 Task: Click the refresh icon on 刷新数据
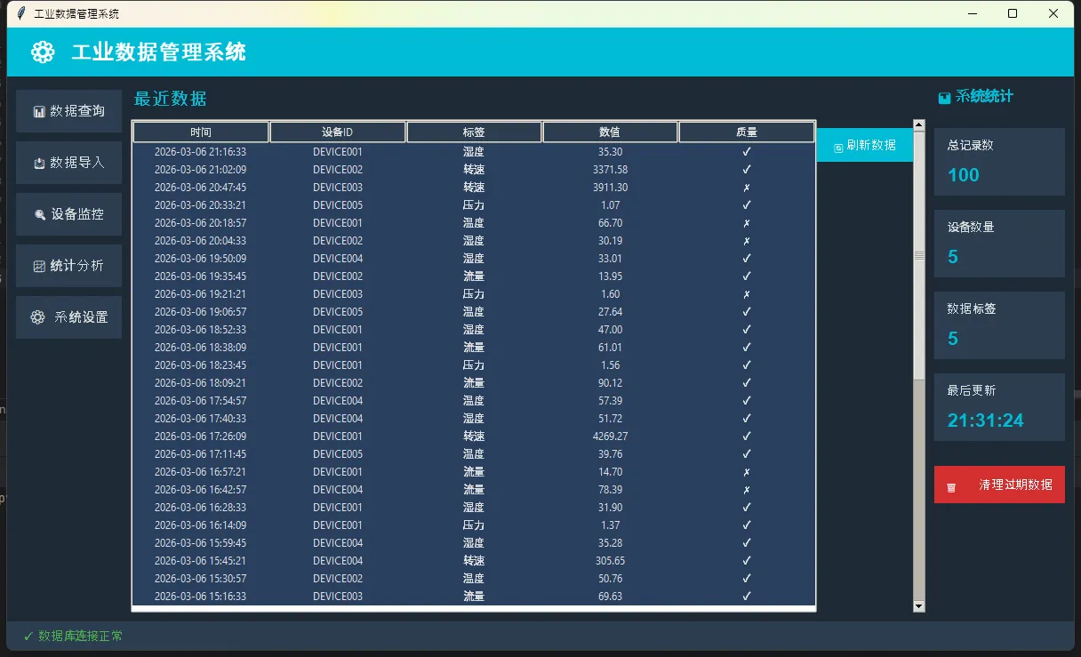click(x=838, y=147)
